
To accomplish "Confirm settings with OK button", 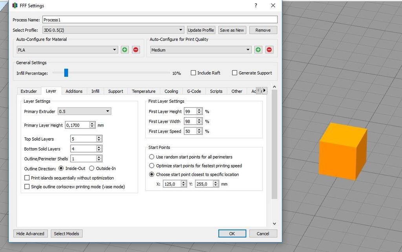I will coord(232,234).
